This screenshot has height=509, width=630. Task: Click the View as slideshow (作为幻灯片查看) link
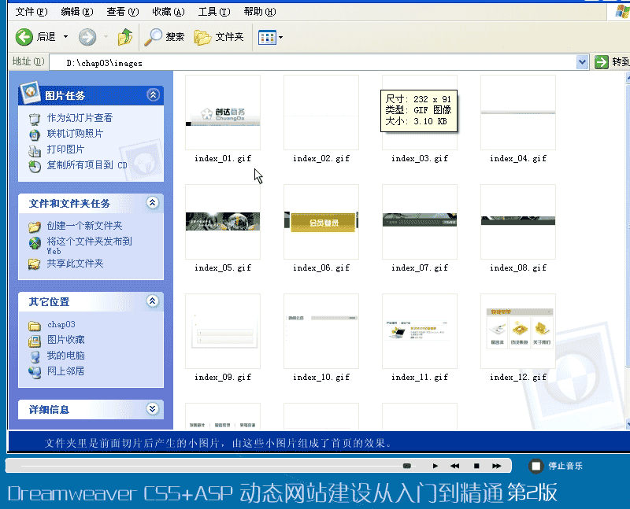coord(80,118)
